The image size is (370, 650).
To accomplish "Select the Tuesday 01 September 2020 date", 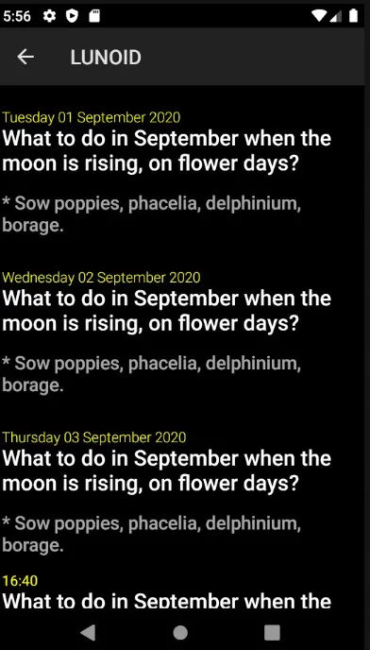I will (x=92, y=118).
